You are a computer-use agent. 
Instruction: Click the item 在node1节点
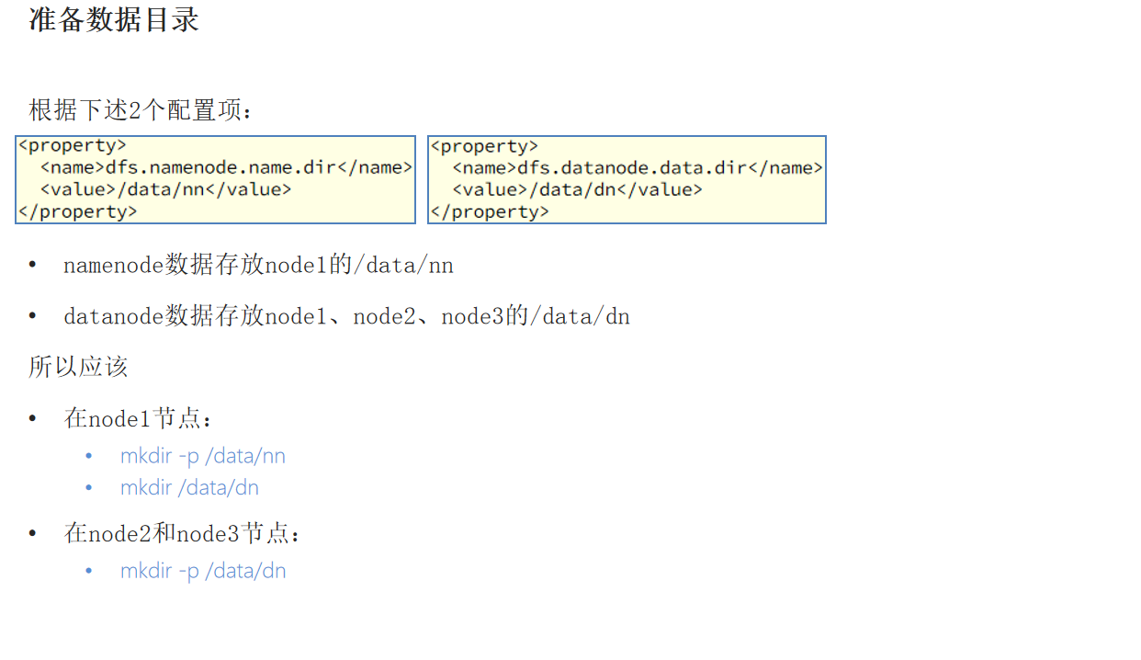138,419
